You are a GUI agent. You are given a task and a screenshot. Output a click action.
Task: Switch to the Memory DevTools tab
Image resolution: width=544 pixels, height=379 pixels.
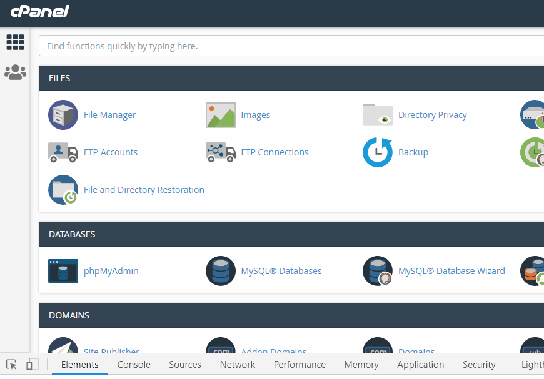pyautogui.click(x=361, y=365)
